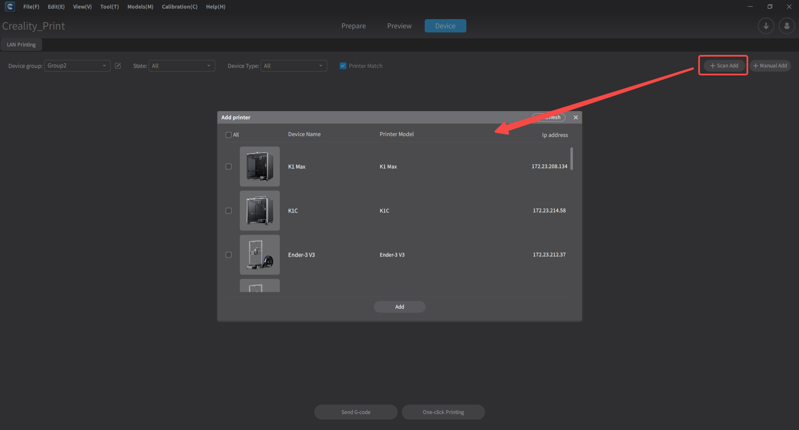Click the IP address 172.23.214.58
The image size is (799, 430).
(x=549, y=211)
